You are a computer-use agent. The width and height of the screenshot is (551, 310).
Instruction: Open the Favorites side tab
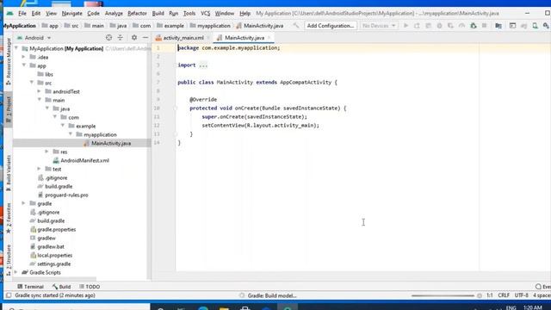coord(8,218)
